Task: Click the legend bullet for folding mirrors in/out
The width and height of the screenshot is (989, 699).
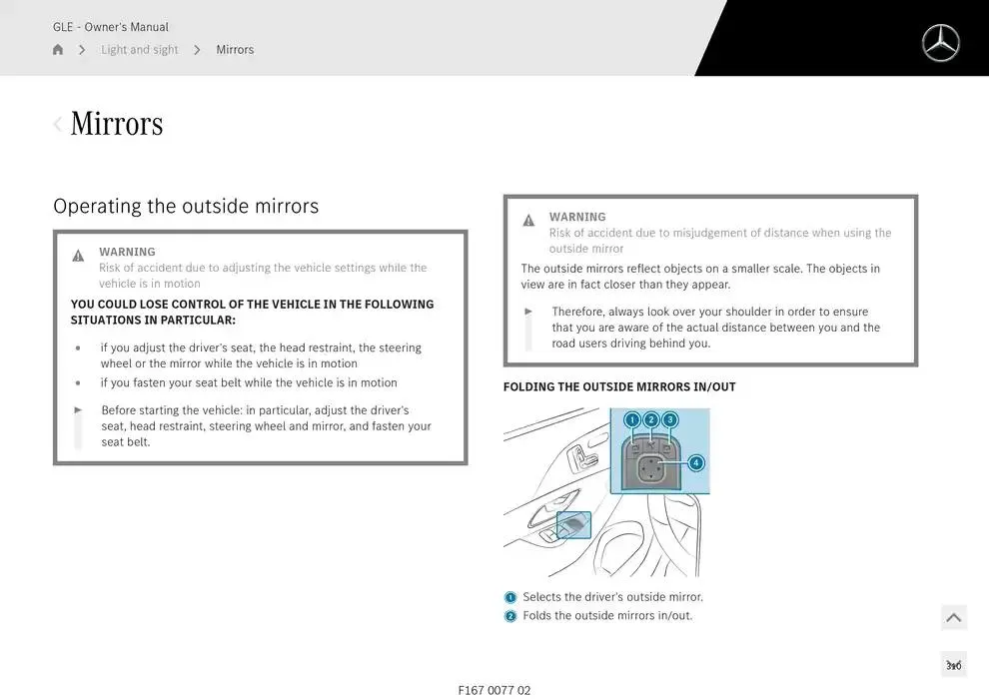Action: [x=510, y=616]
